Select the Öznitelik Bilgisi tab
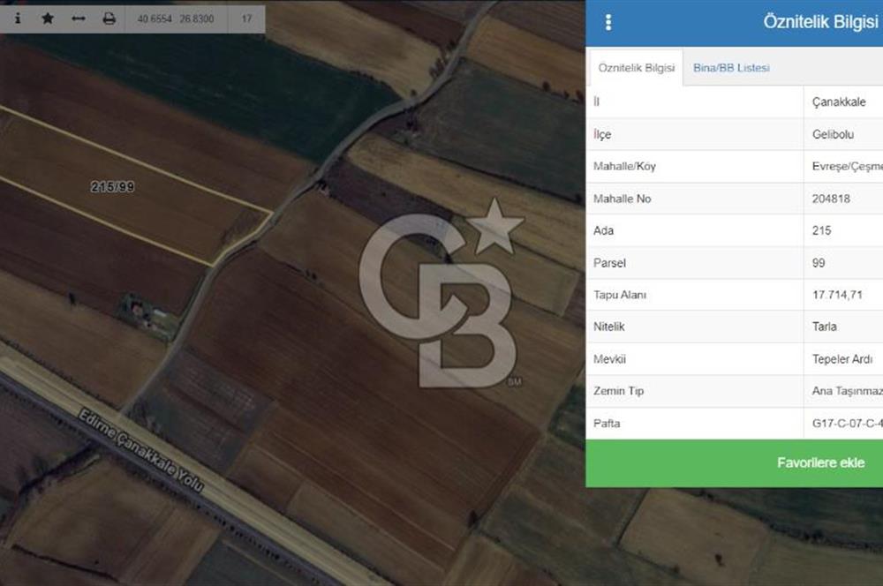The width and height of the screenshot is (883, 586). click(636, 68)
